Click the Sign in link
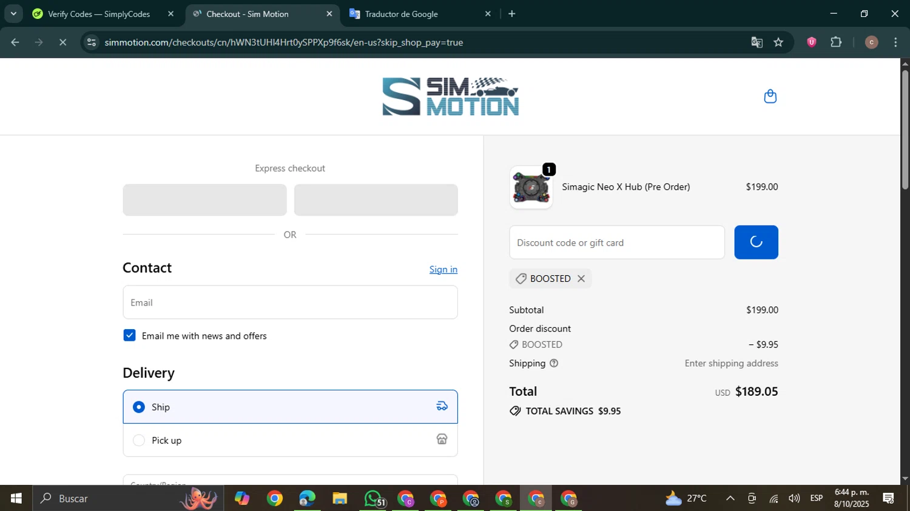Screen dimensions: 910x511 click(x=443, y=270)
